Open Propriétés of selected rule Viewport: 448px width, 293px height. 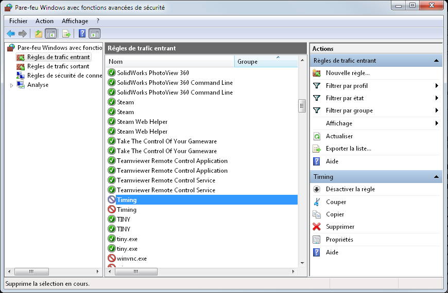point(339,240)
